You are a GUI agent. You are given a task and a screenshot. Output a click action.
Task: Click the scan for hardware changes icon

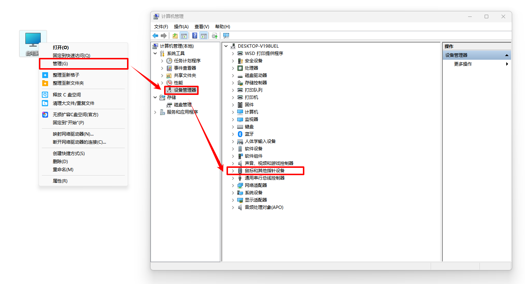tap(226, 36)
